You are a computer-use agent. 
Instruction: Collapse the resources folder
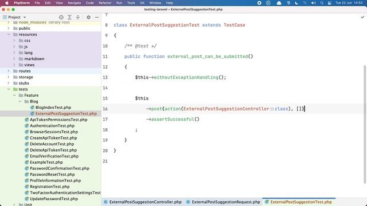9,34
